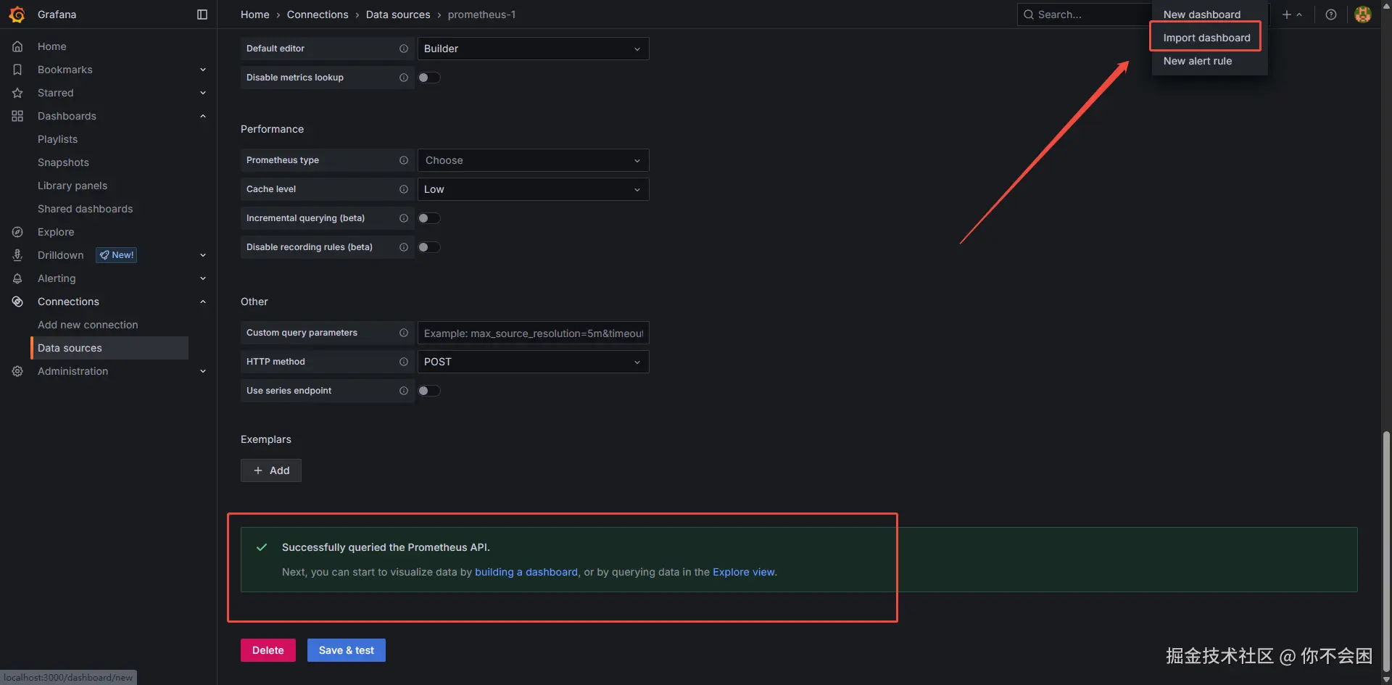This screenshot has width=1392, height=685.
Task: Show info tooltip for Custom query parameters
Action: (x=404, y=333)
